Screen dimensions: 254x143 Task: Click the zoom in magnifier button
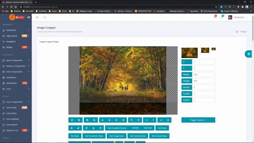(87, 120)
